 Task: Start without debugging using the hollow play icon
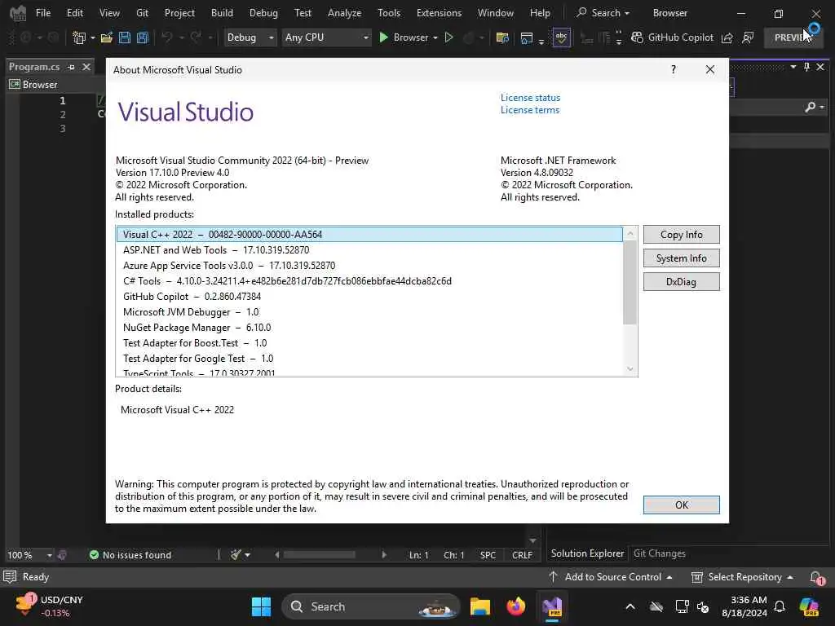click(449, 37)
